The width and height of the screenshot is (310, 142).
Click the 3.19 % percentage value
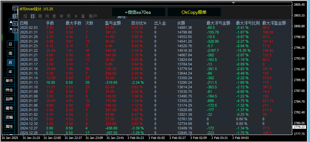tap(137, 50)
